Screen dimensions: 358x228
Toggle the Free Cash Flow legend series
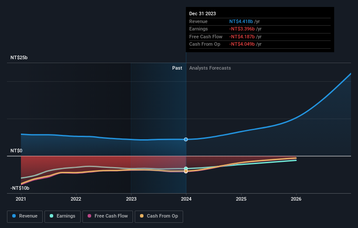(x=108, y=216)
